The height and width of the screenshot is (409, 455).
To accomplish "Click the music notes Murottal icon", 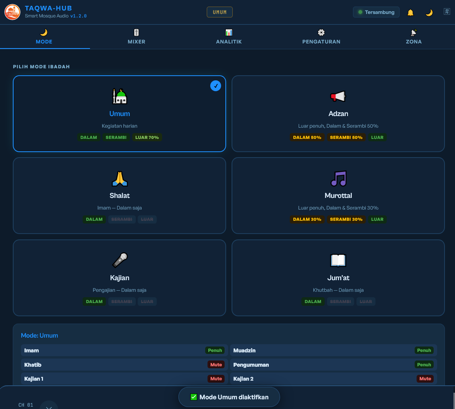I will coord(338,178).
